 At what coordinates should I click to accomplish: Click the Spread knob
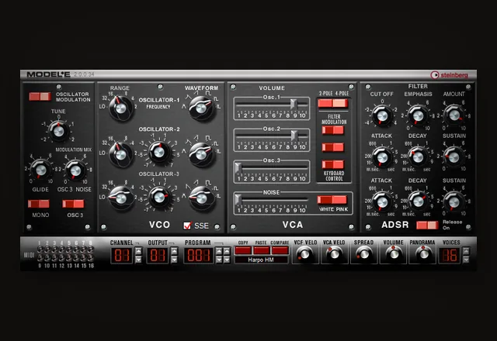363,254
